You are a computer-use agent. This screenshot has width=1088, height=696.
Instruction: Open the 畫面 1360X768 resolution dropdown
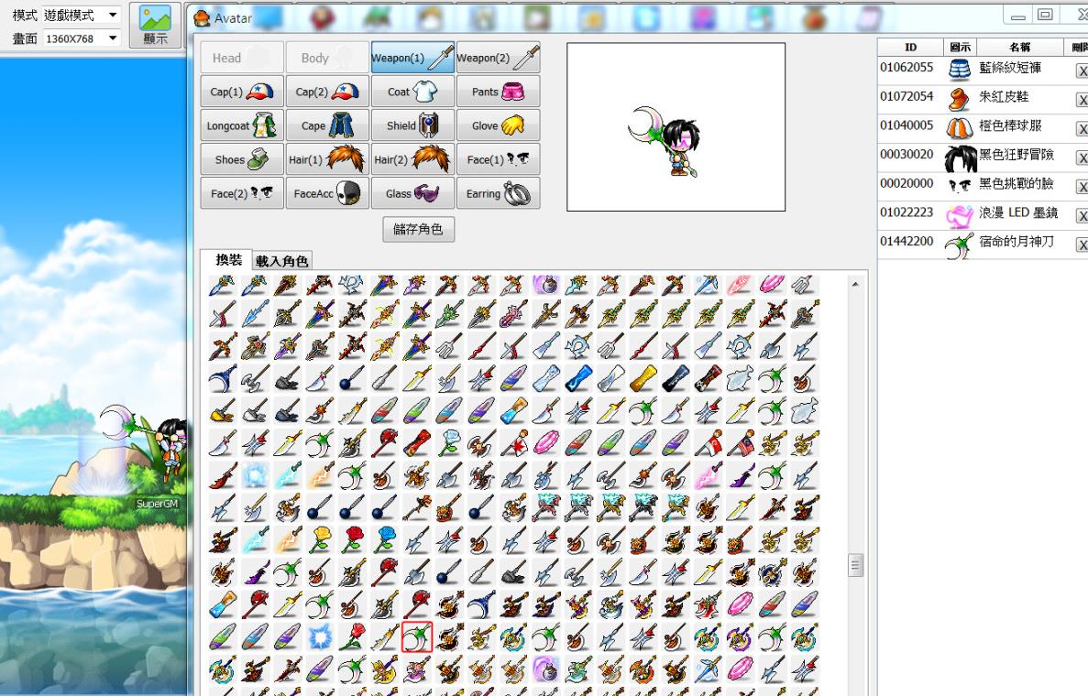point(82,38)
